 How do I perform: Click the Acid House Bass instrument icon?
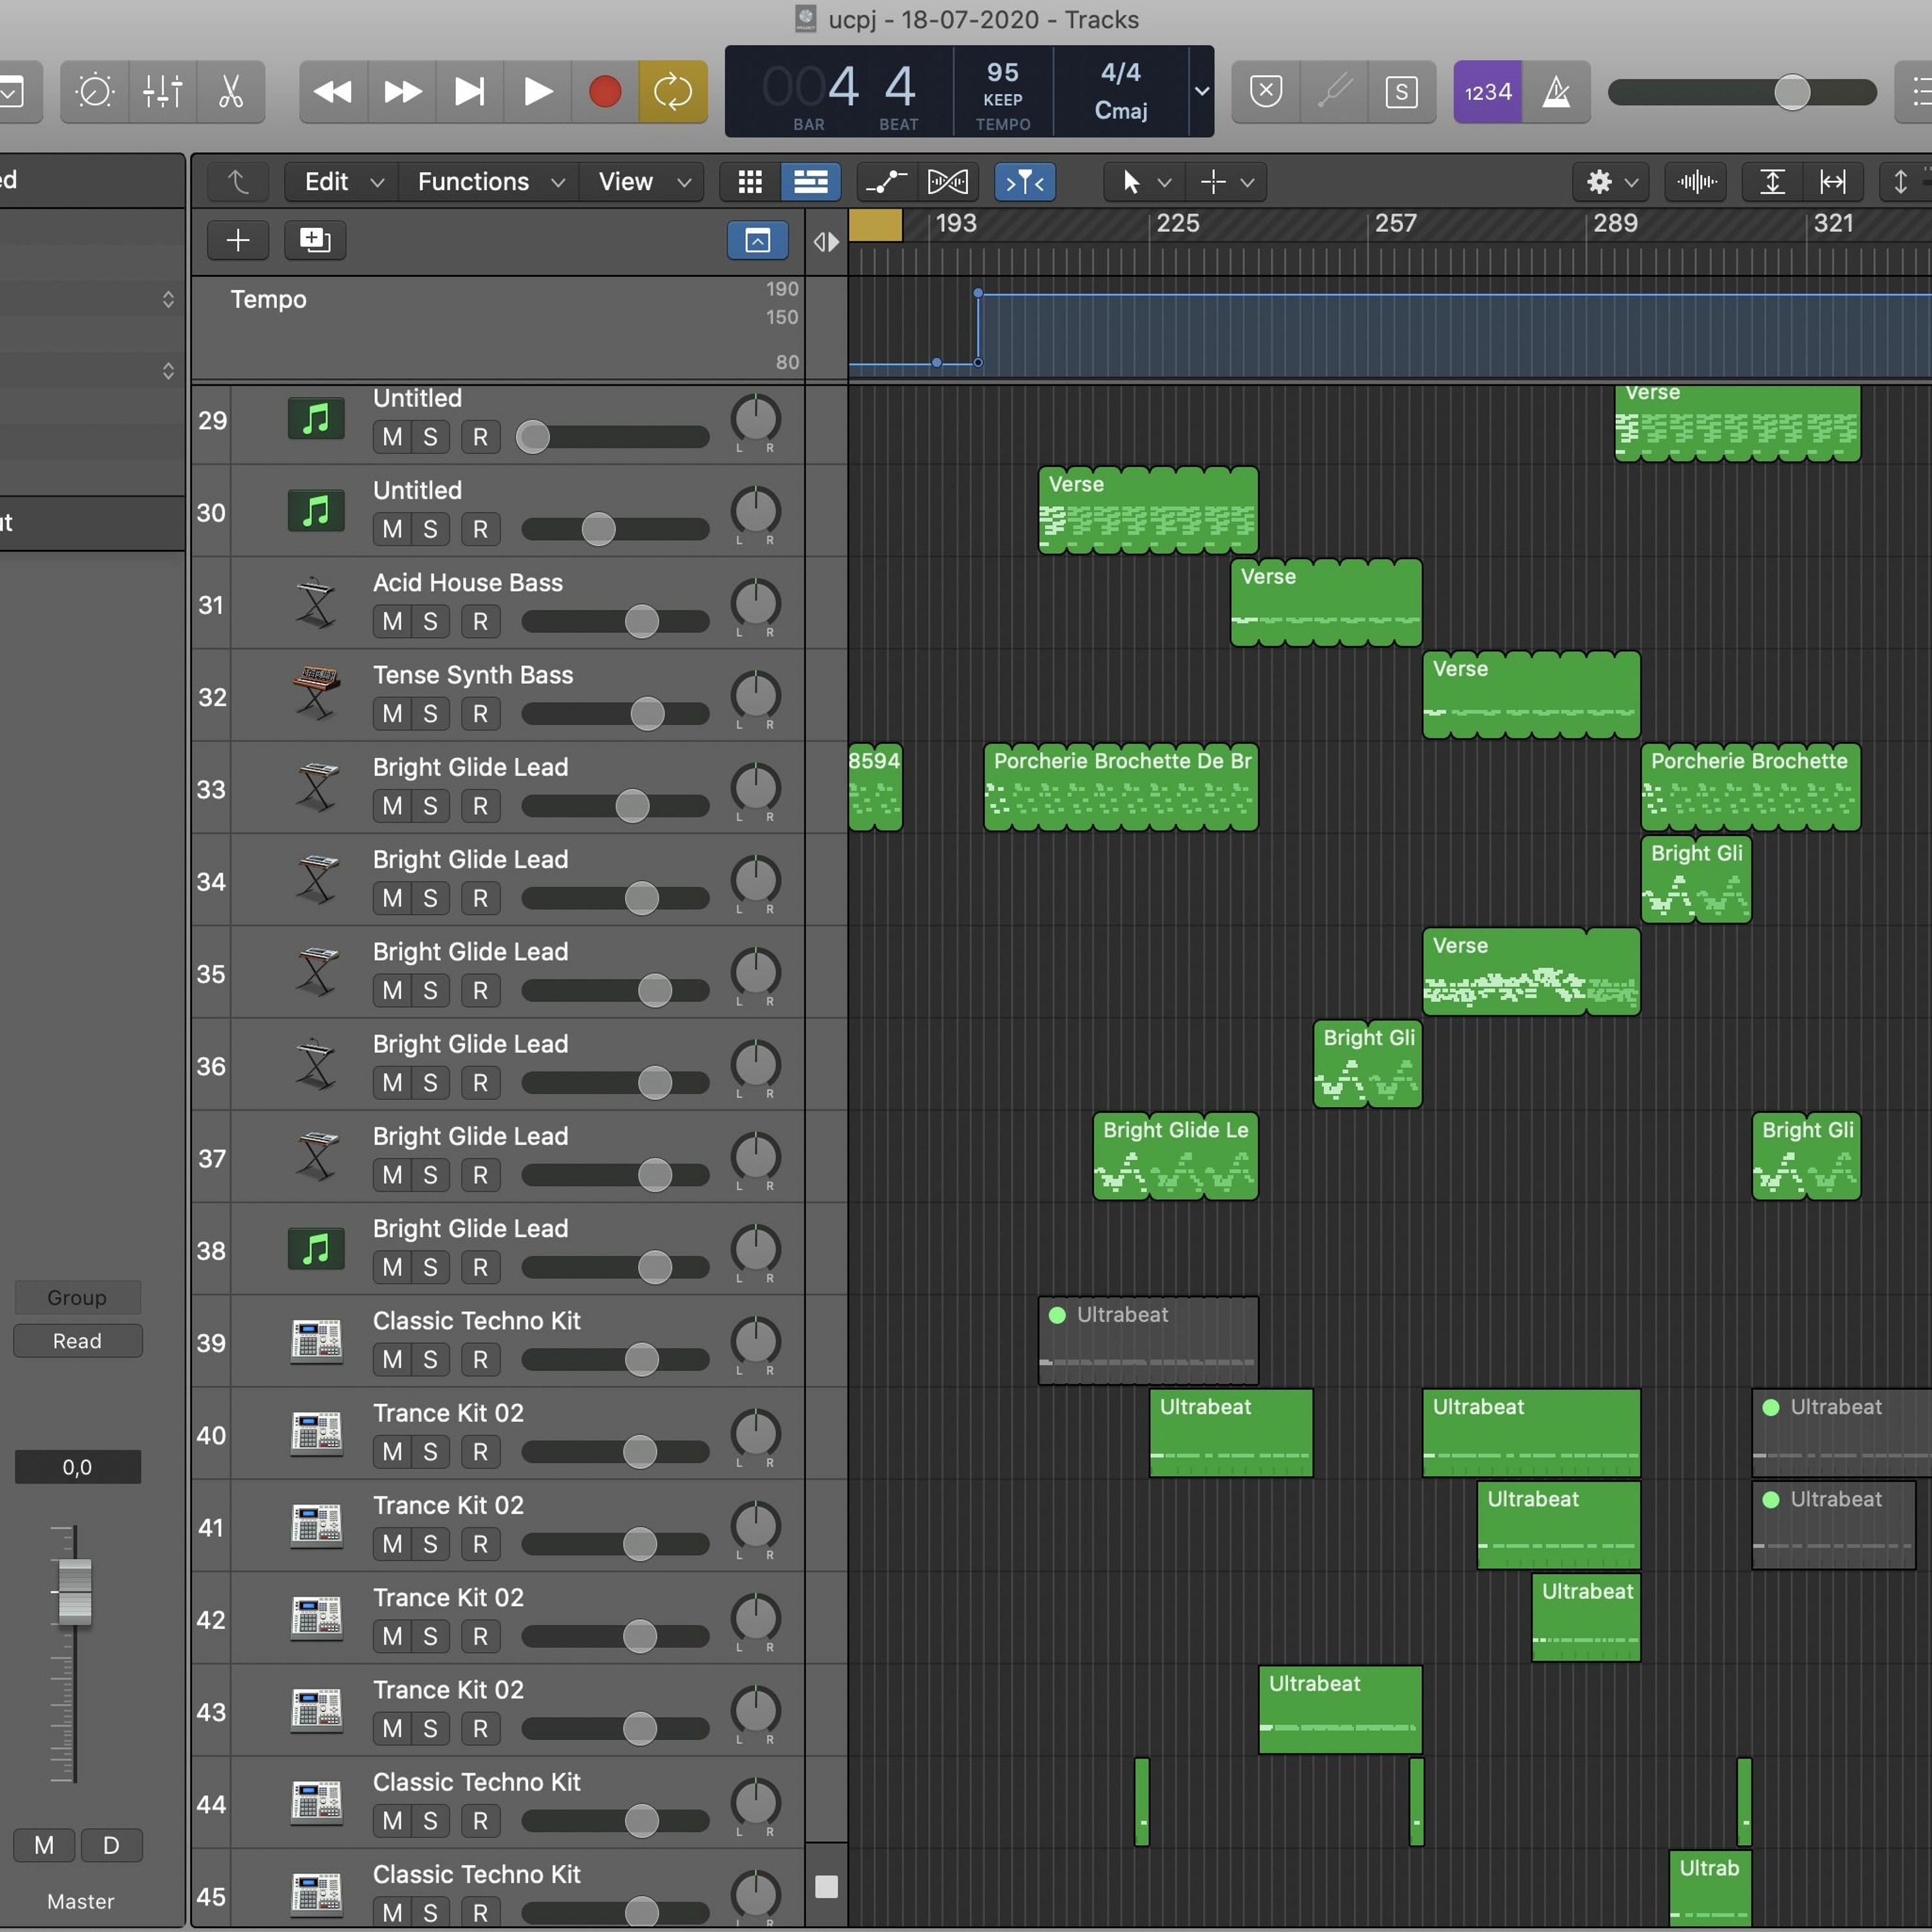(316, 603)
